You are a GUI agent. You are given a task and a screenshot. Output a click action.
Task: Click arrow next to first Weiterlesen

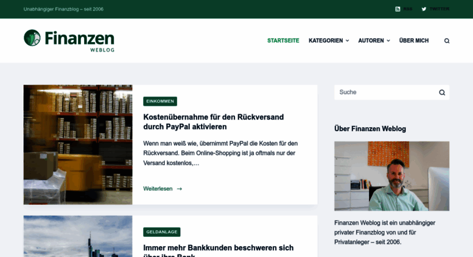pos(180,189)
